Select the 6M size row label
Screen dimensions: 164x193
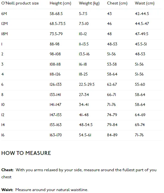[x=4, y=13]
